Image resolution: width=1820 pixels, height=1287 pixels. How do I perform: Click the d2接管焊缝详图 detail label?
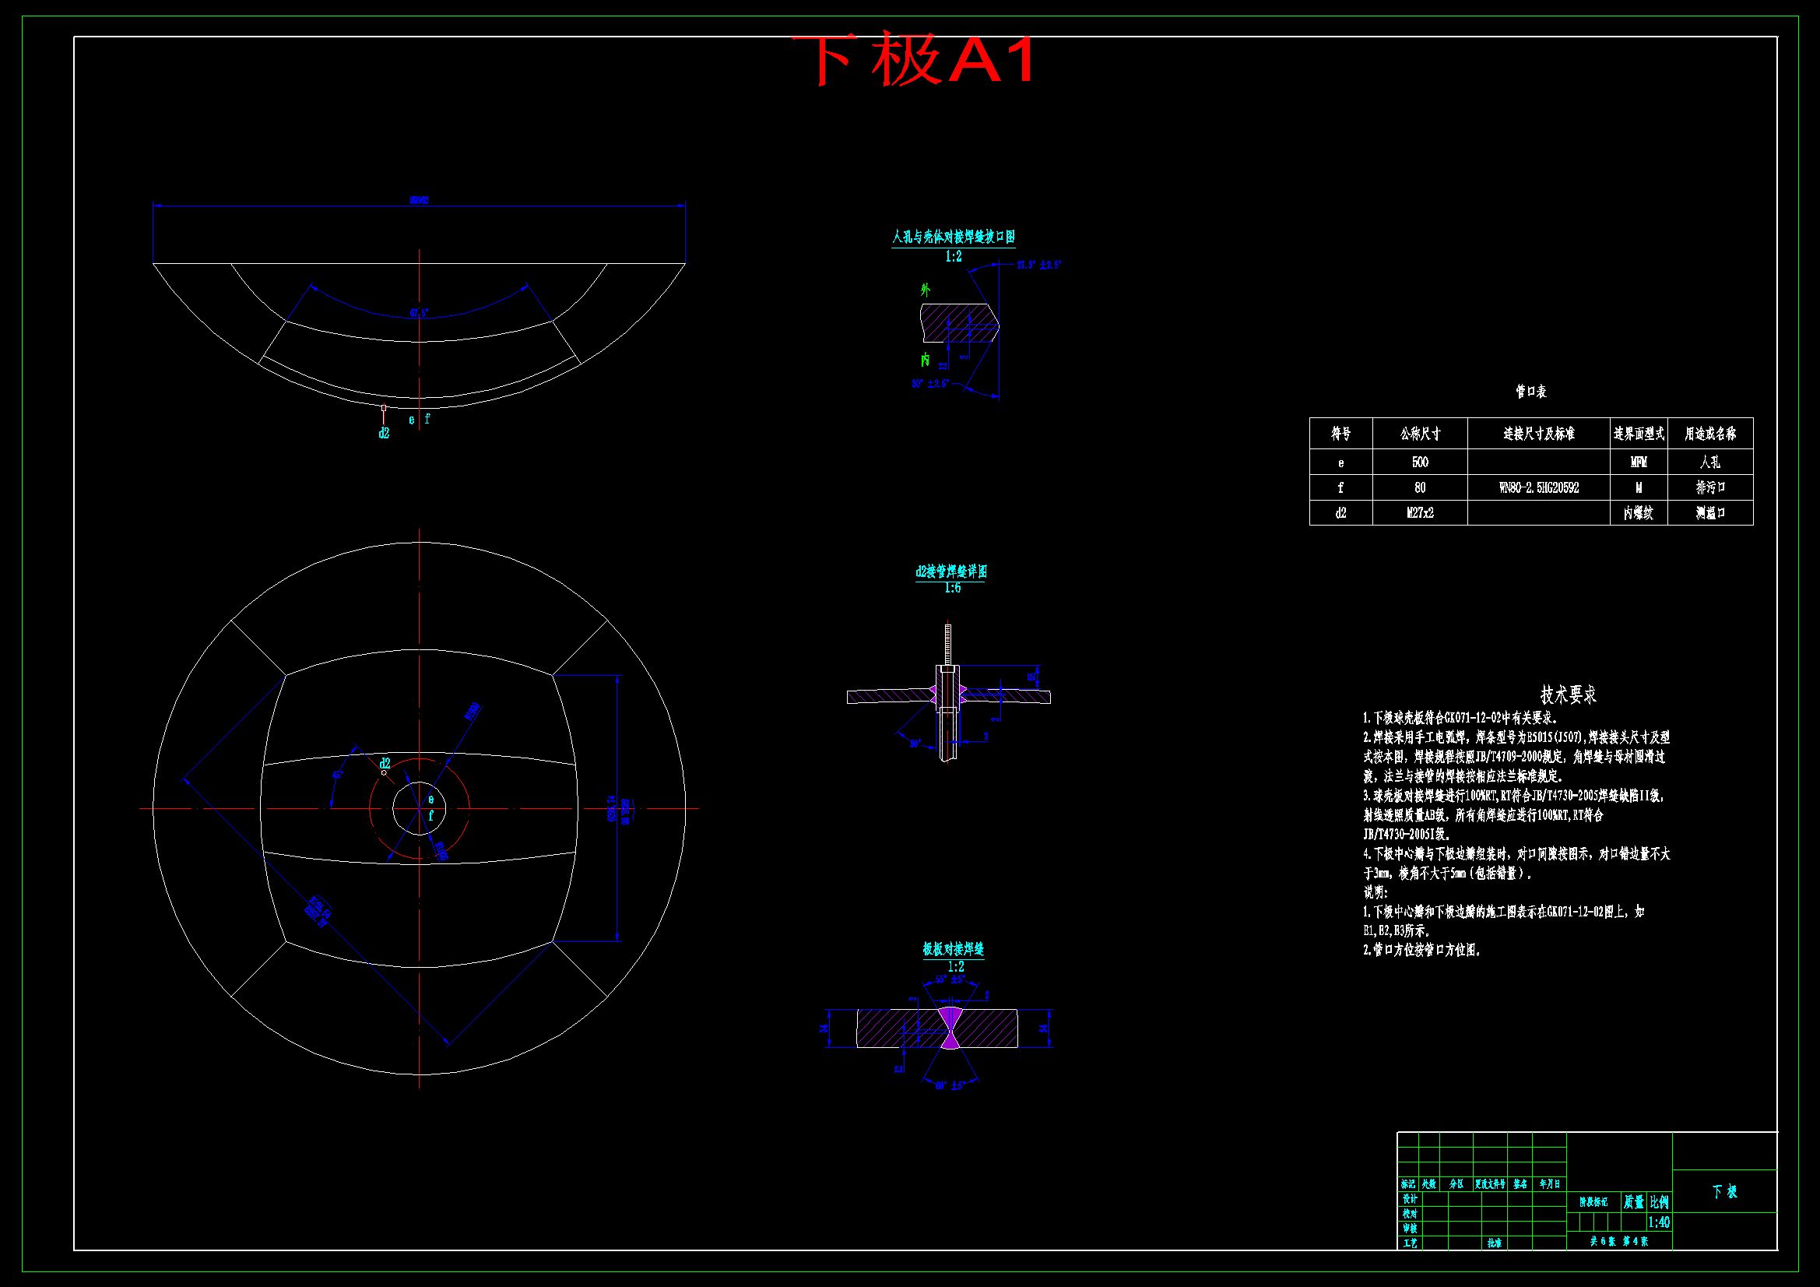(x=950, y=571)
